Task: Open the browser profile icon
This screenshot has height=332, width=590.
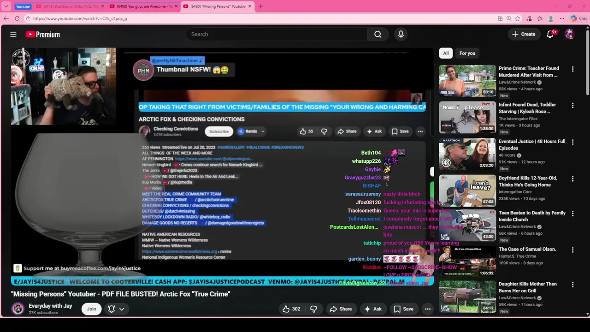Action: tap(551, 18)
